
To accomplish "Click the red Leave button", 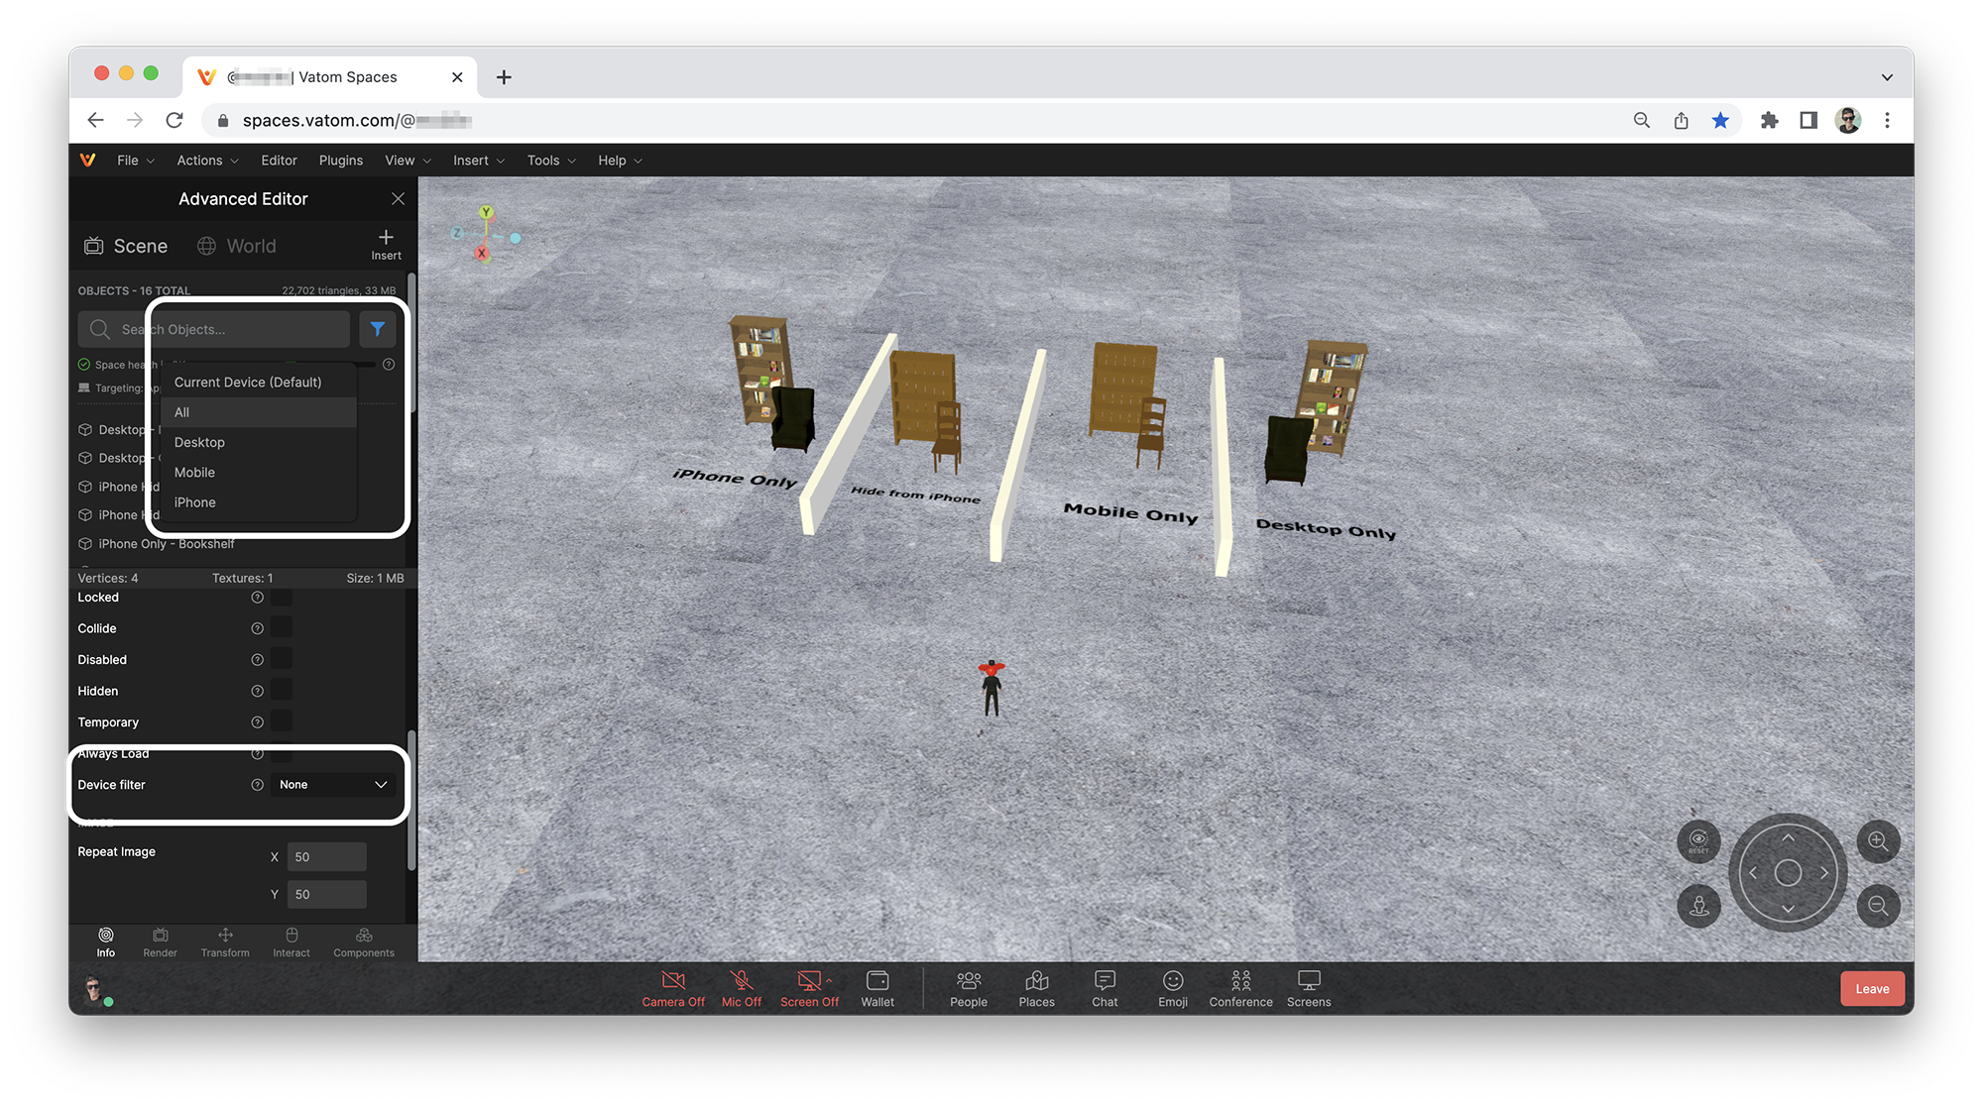I will (x=1872, y=989).
